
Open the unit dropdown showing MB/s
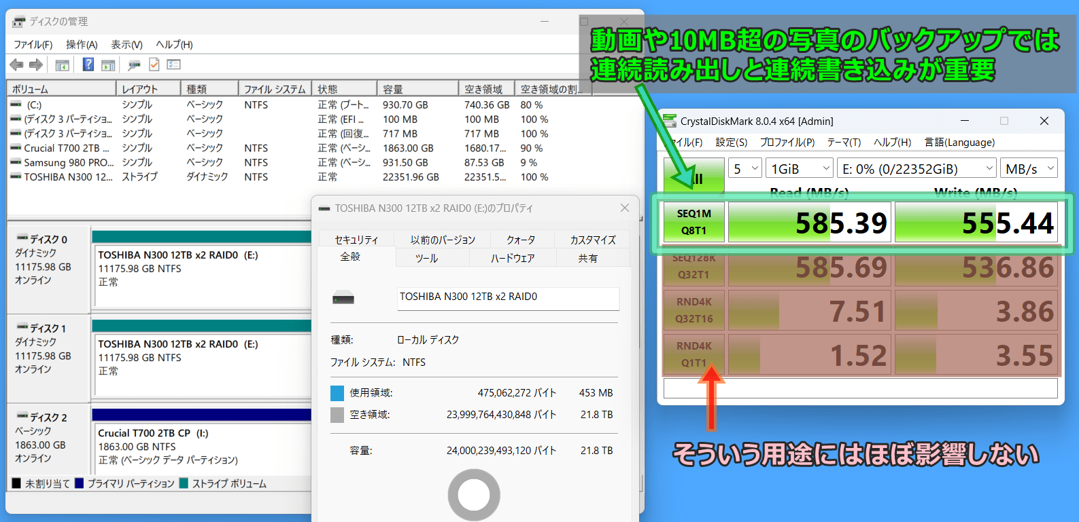[1029, 168]
